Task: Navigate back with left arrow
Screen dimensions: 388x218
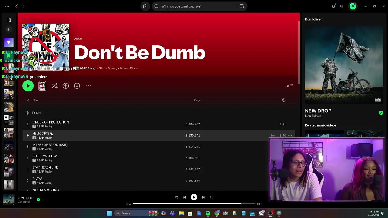Action: (17, 6)
